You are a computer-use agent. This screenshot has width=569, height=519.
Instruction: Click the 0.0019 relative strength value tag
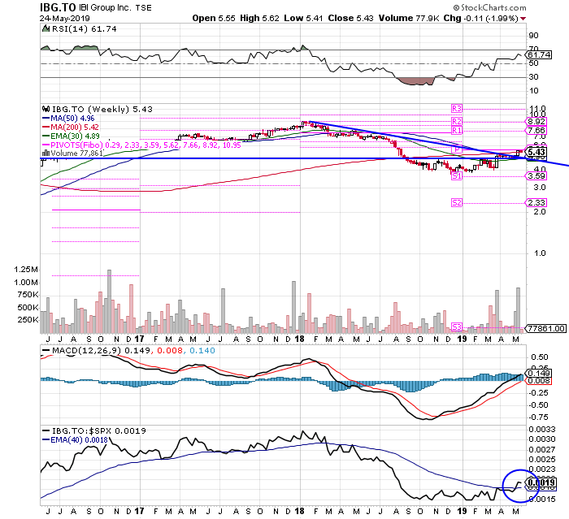coord(541,482)
